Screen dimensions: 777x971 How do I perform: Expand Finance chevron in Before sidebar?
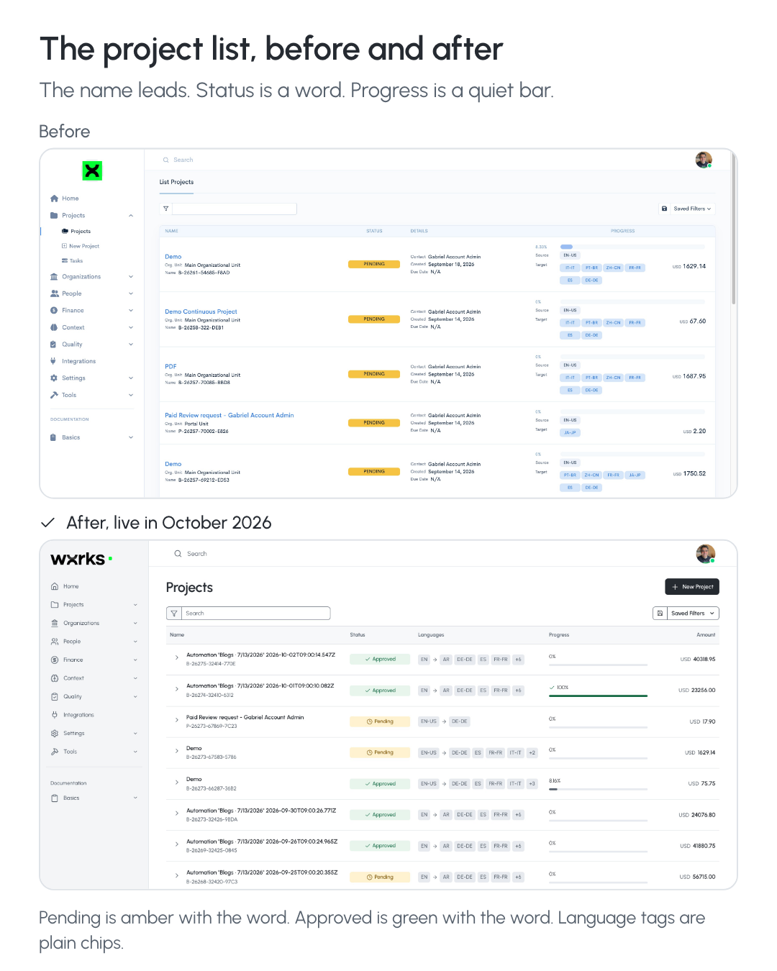(x=131, y=311)
